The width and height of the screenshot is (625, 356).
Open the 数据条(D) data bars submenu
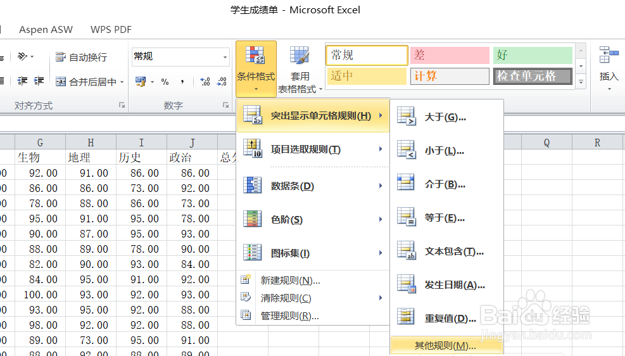point(313,186)
